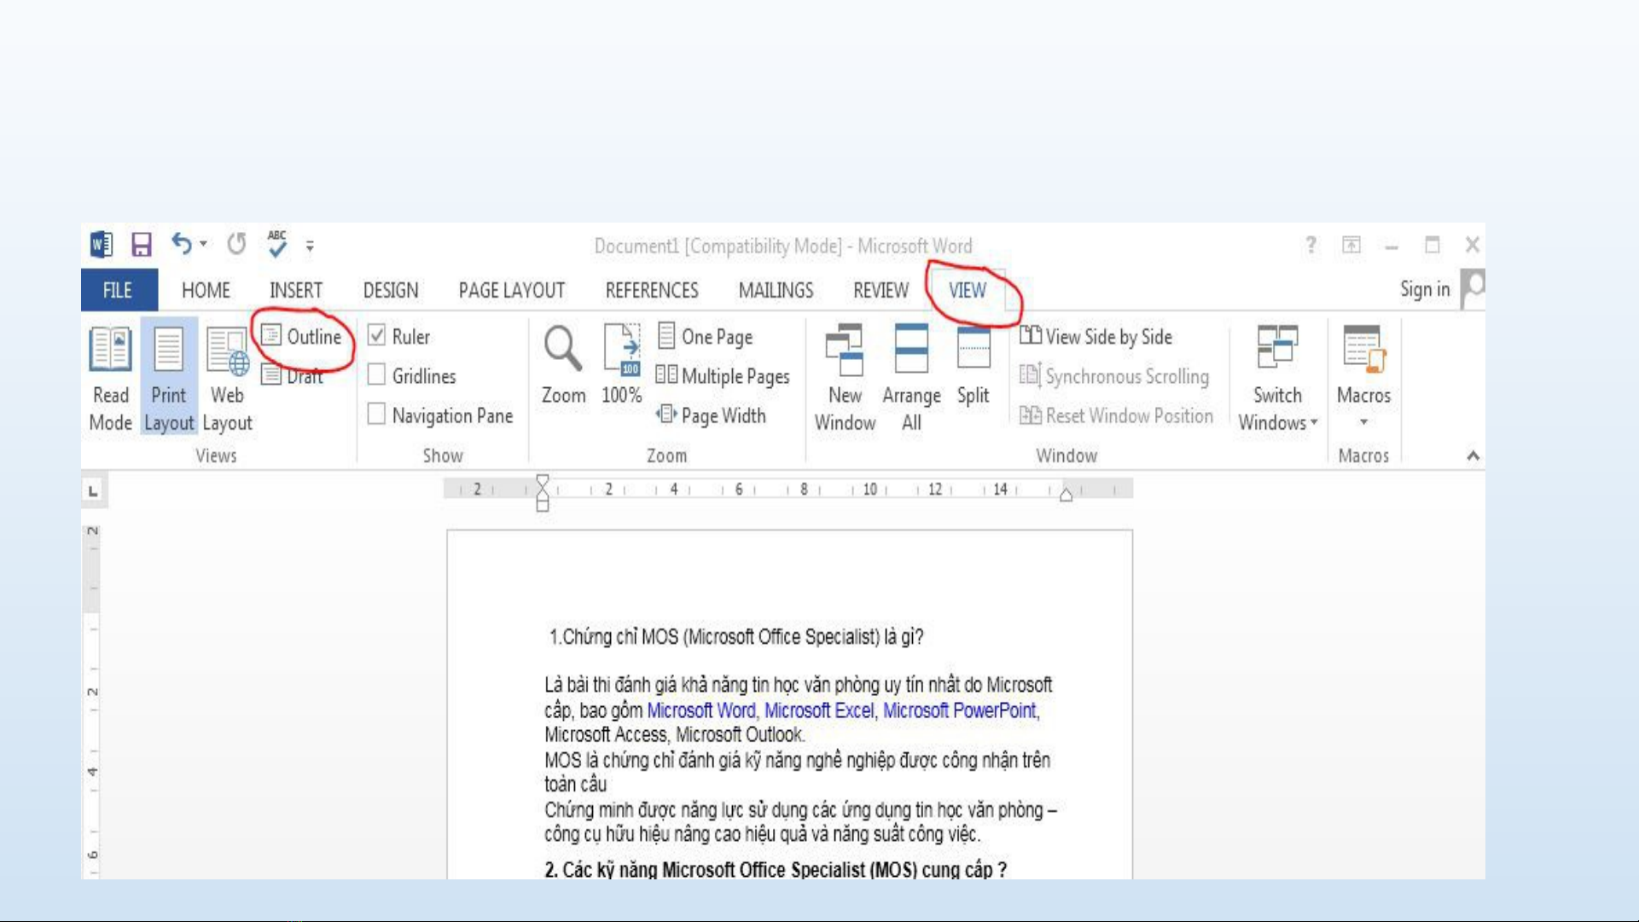Screen dimensions: 1639x922
Task: Click 'Microsoft Access, Microsoft Outlook.' line
Action: click(x=674, y=734)
